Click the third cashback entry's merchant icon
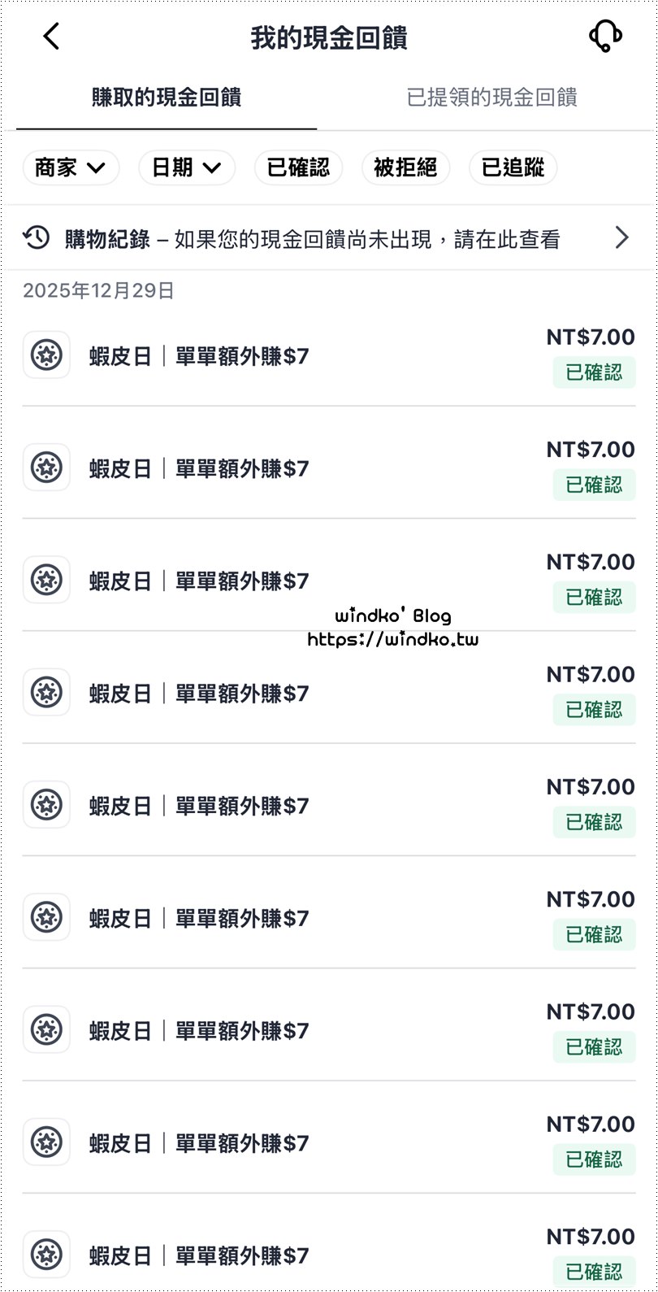This screenshot has height=1292, width=658. coord(46,580)
